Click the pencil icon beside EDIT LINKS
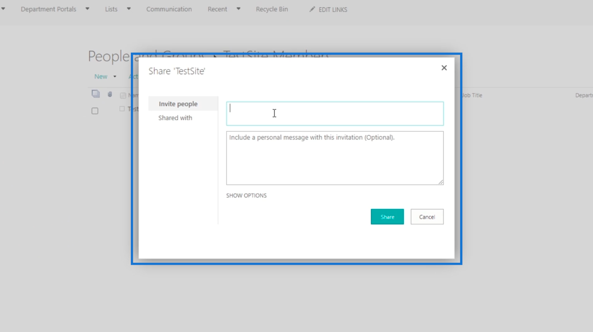 click(312, 9)
